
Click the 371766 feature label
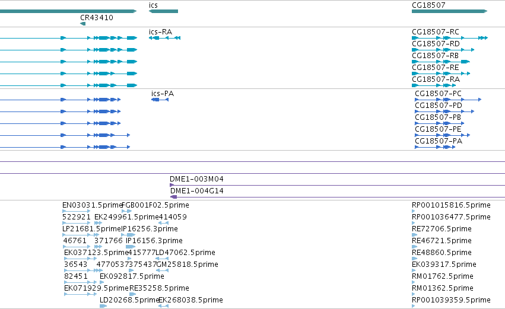pyautogui.click(x=109, y=241)
